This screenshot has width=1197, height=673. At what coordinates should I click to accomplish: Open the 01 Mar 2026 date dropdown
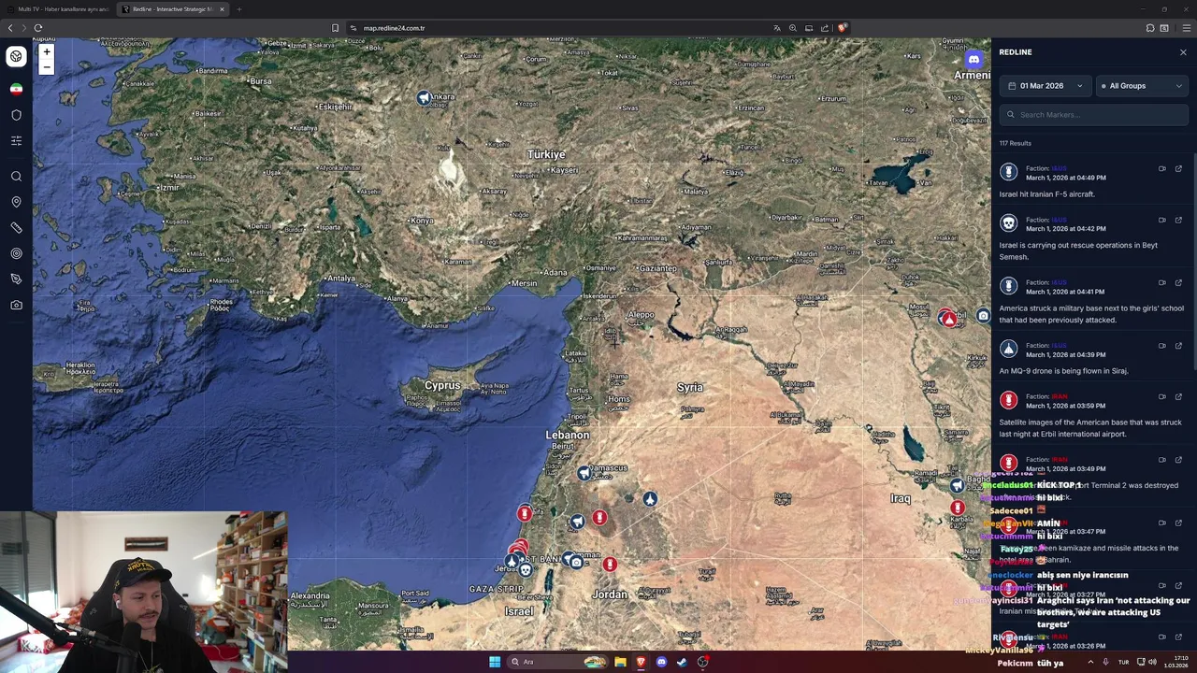1045,86
